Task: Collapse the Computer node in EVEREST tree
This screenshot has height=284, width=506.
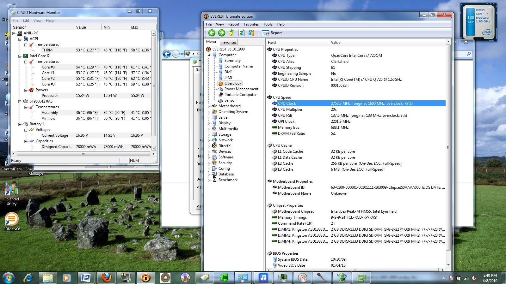Action: pos(209,55)
